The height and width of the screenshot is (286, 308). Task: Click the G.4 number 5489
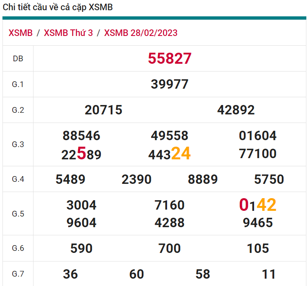70,179
